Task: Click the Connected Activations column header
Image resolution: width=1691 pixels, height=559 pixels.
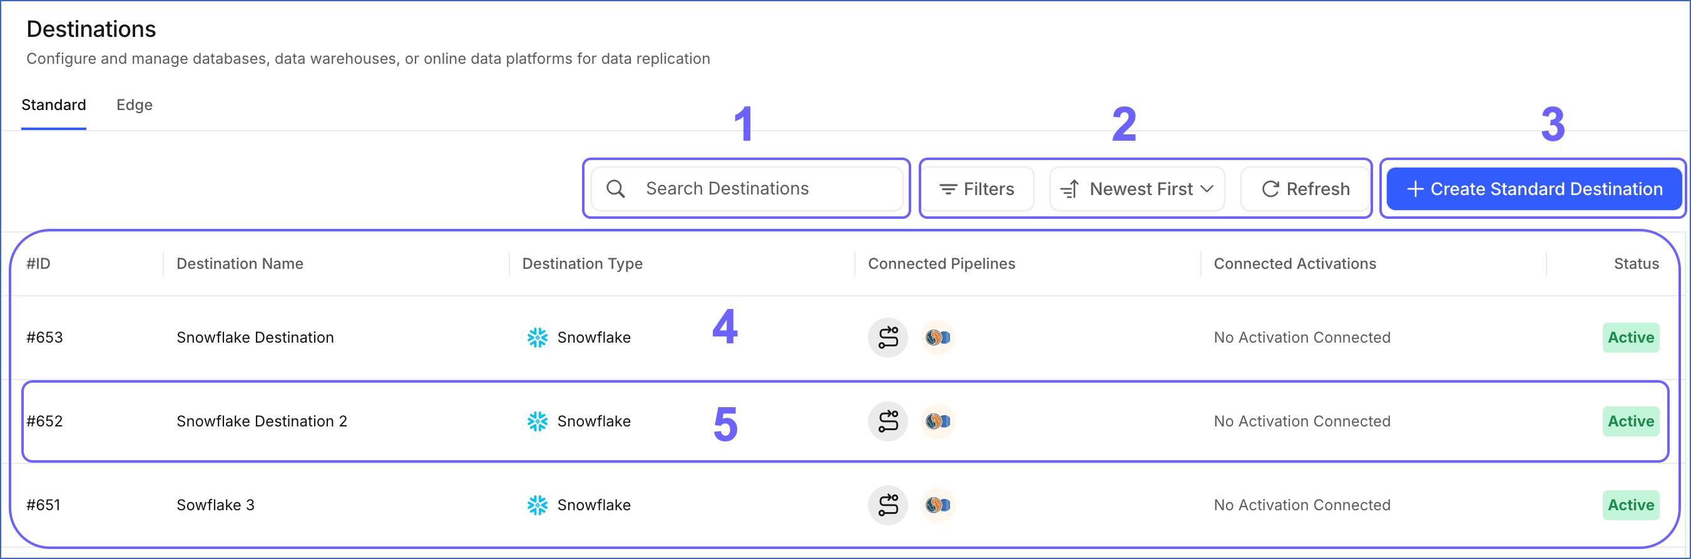Action: (x=1294, y=264)
